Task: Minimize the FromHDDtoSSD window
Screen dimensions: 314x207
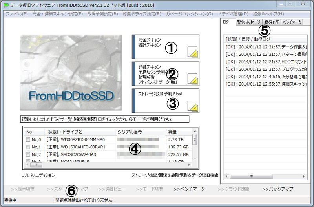Action: [x=281, y=4]
